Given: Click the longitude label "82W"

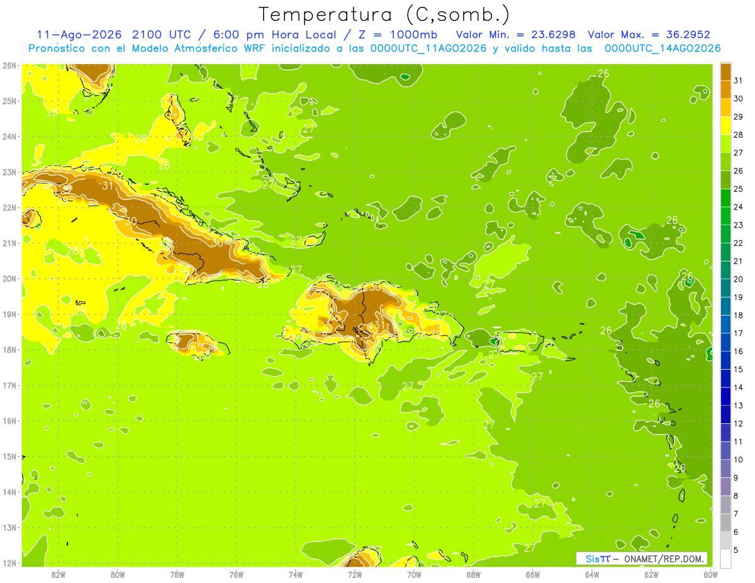Looking at the screenshot, I should click(59, 574).
